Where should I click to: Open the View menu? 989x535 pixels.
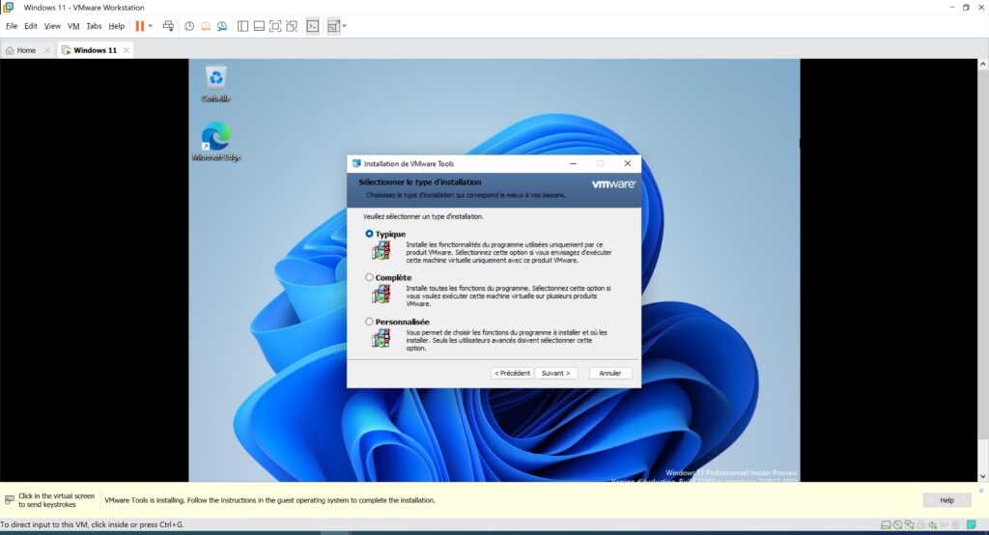(52, 26)
